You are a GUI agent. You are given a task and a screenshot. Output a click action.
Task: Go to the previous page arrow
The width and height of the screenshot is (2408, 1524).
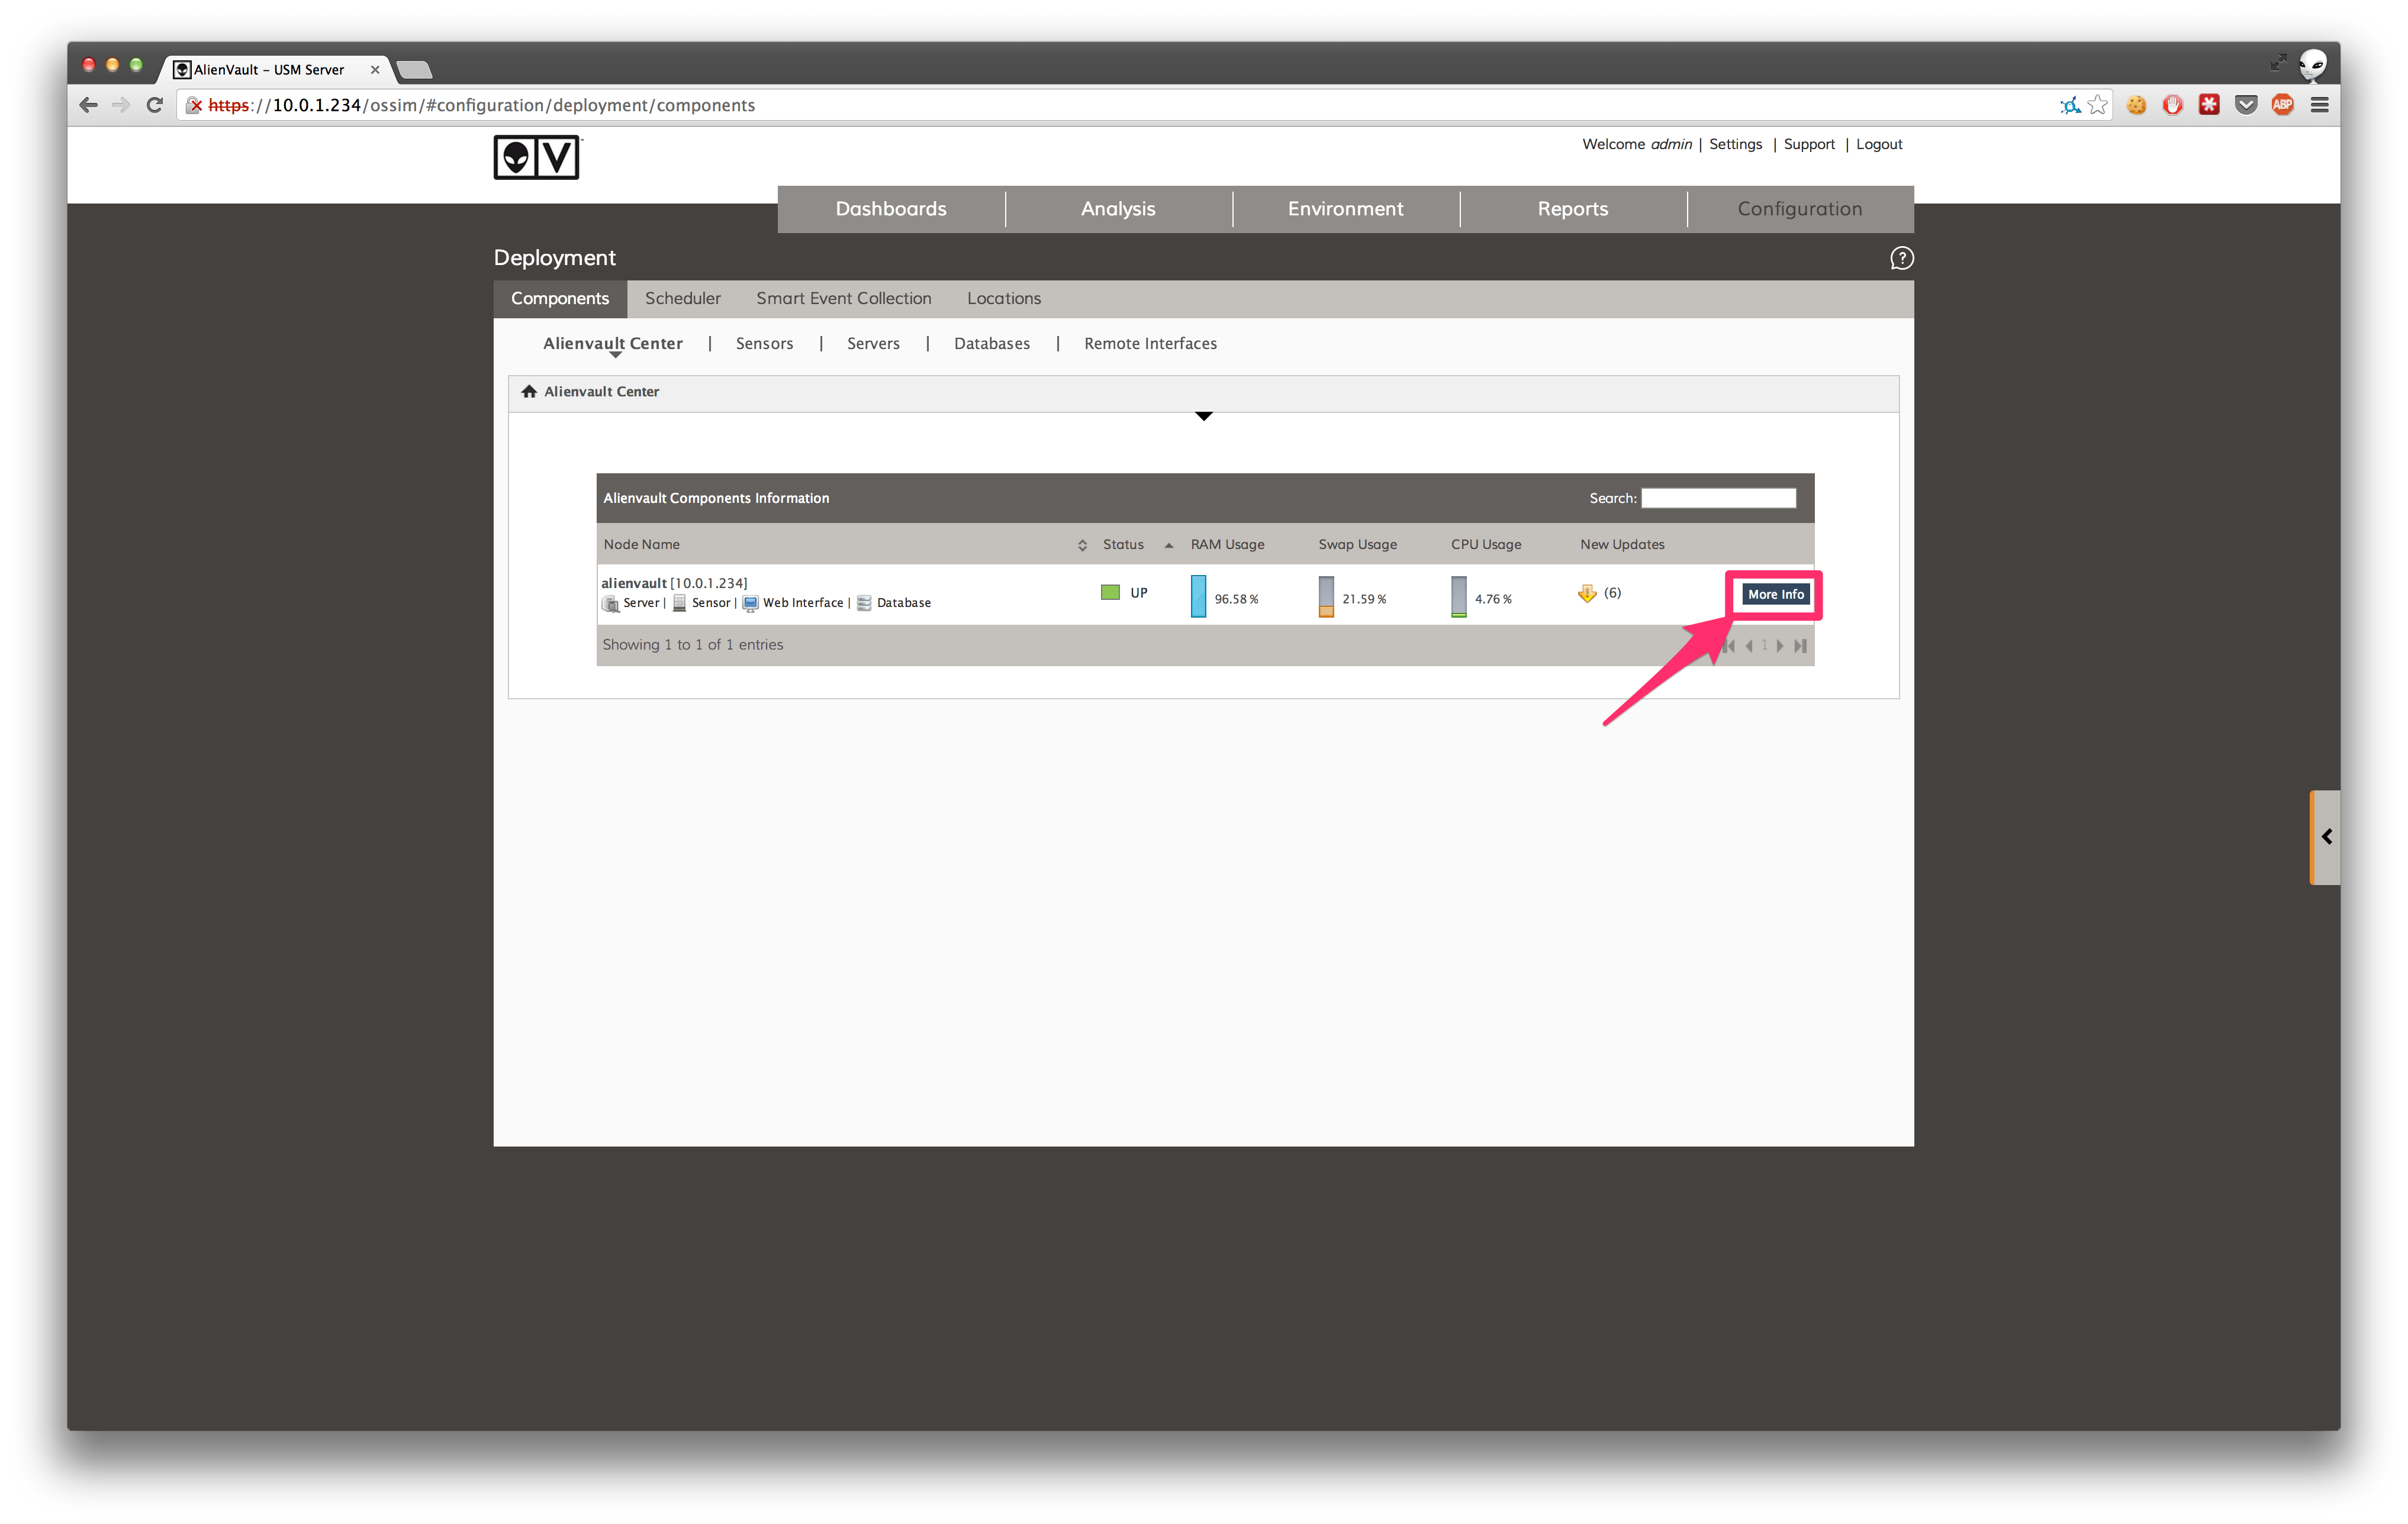[x=1749, y=645]
